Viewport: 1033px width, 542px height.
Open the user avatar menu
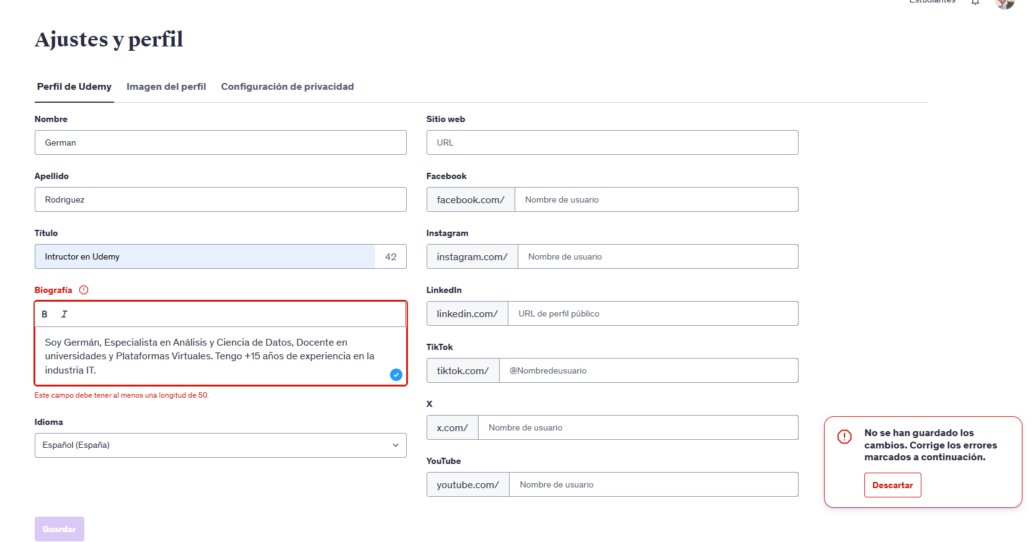[x=1004, y=3]
